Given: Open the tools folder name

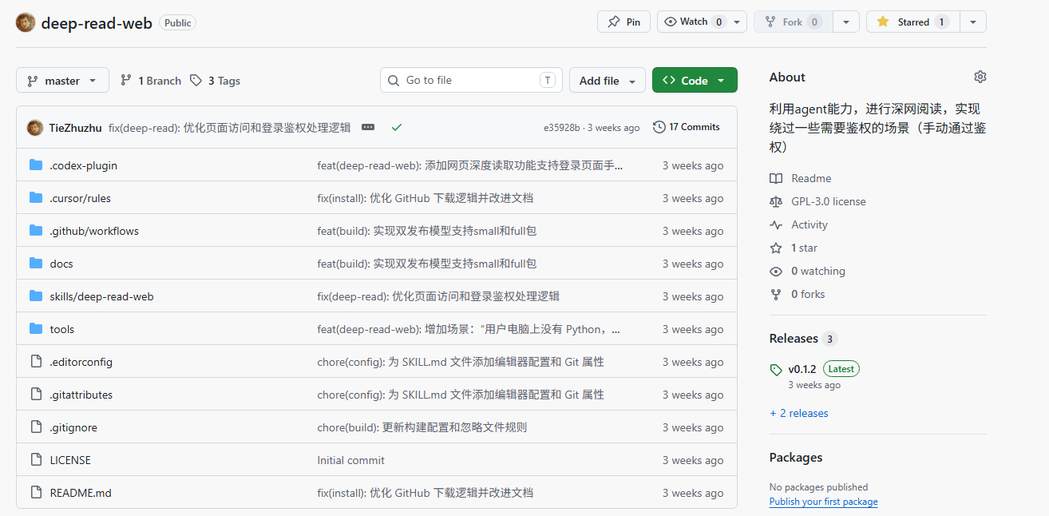Looking at the screenshot, I should tap(62, 329).
